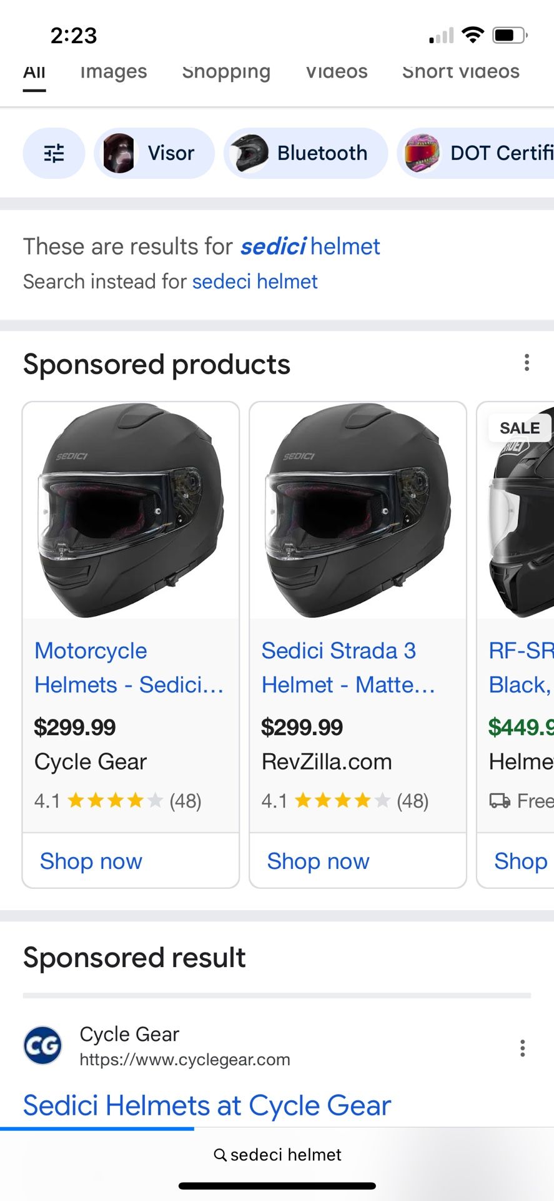This screenshot has height=1201, width=554.
Task: Tap the Sedici Strada 3 helmet photo
Action: 357,511
